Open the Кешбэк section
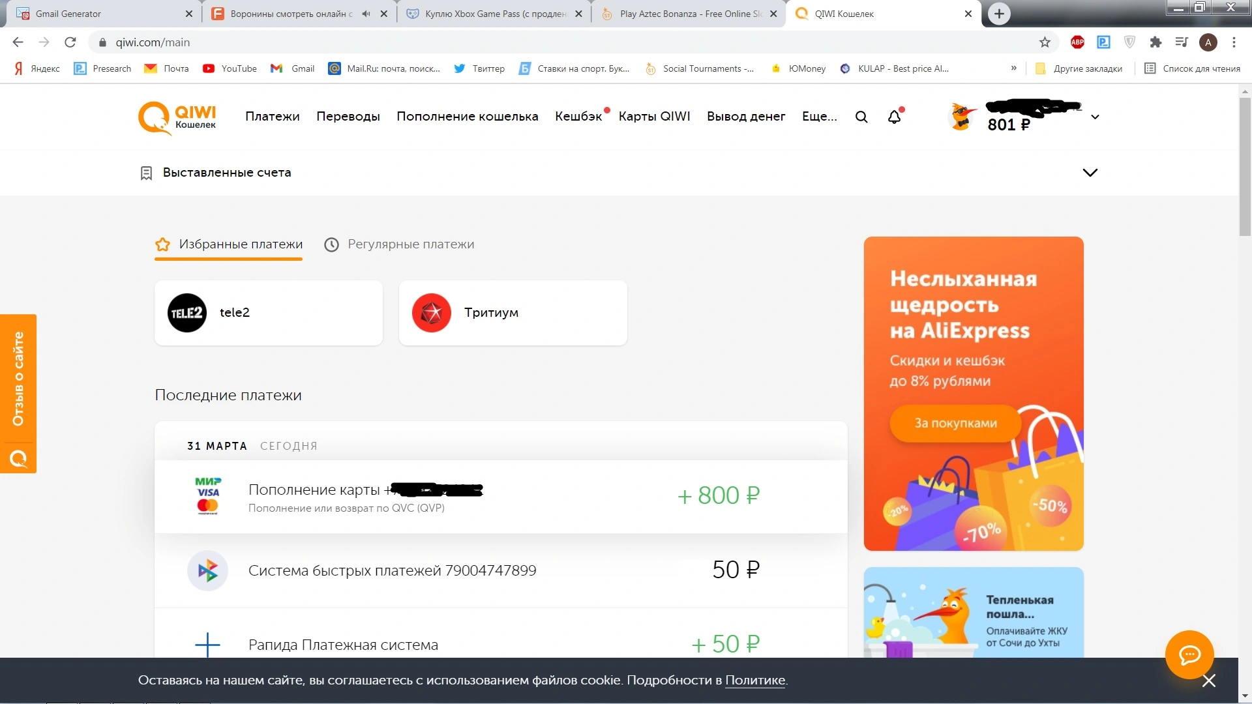Viewport: 1252px width, 704px height. coord(579,117)
